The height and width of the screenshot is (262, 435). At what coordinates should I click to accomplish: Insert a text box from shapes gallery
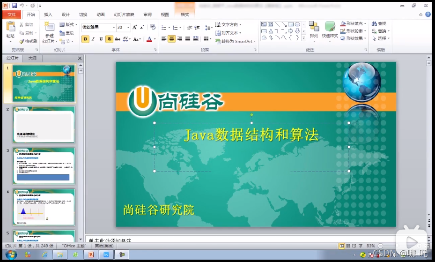[264, 24]
